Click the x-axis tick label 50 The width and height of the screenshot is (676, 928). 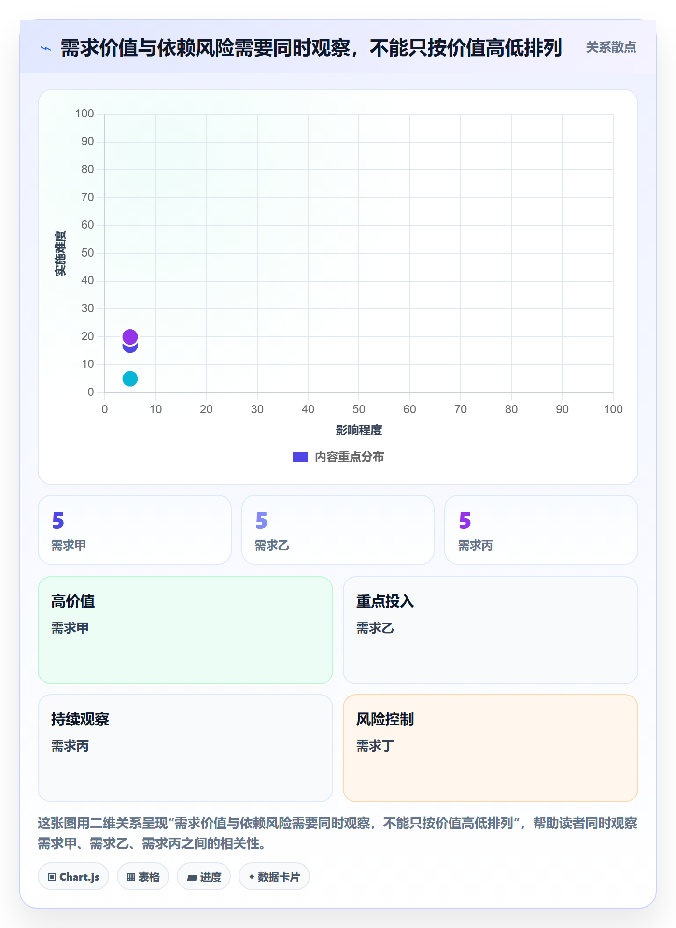[359, 409]
